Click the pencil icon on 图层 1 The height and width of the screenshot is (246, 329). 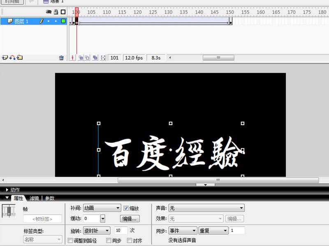click(x=42, y=21)
